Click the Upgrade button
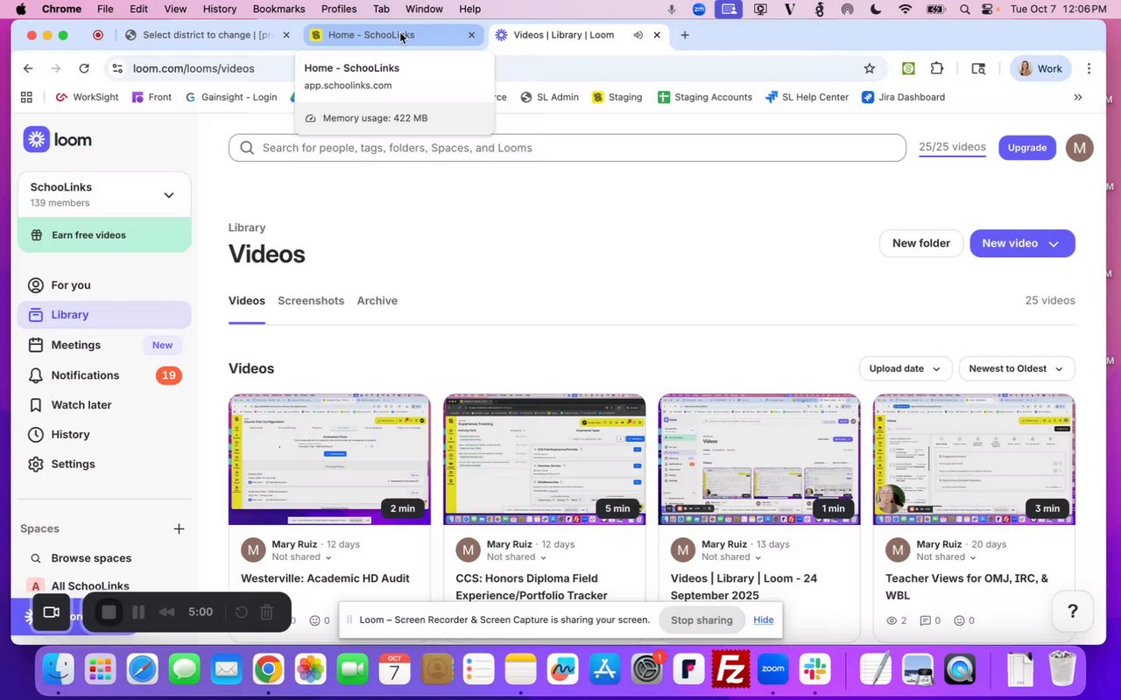Viewport: 1121px width, 700px height. click(x=1027, y=148)
